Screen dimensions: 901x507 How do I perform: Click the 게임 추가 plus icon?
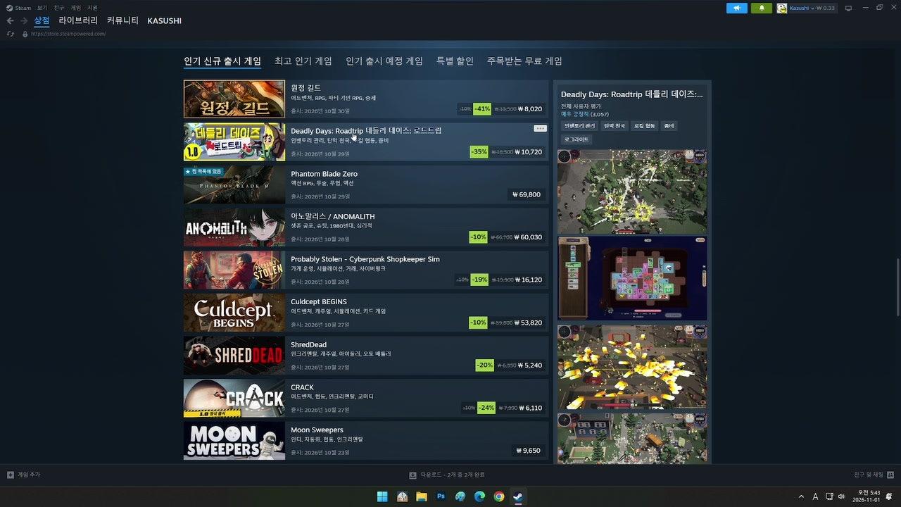click(x=11, y=475)
